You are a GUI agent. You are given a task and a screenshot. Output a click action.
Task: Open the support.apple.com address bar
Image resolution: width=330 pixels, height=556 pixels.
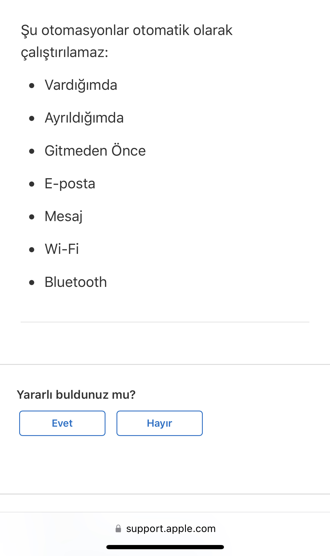(x=165, y=529)
